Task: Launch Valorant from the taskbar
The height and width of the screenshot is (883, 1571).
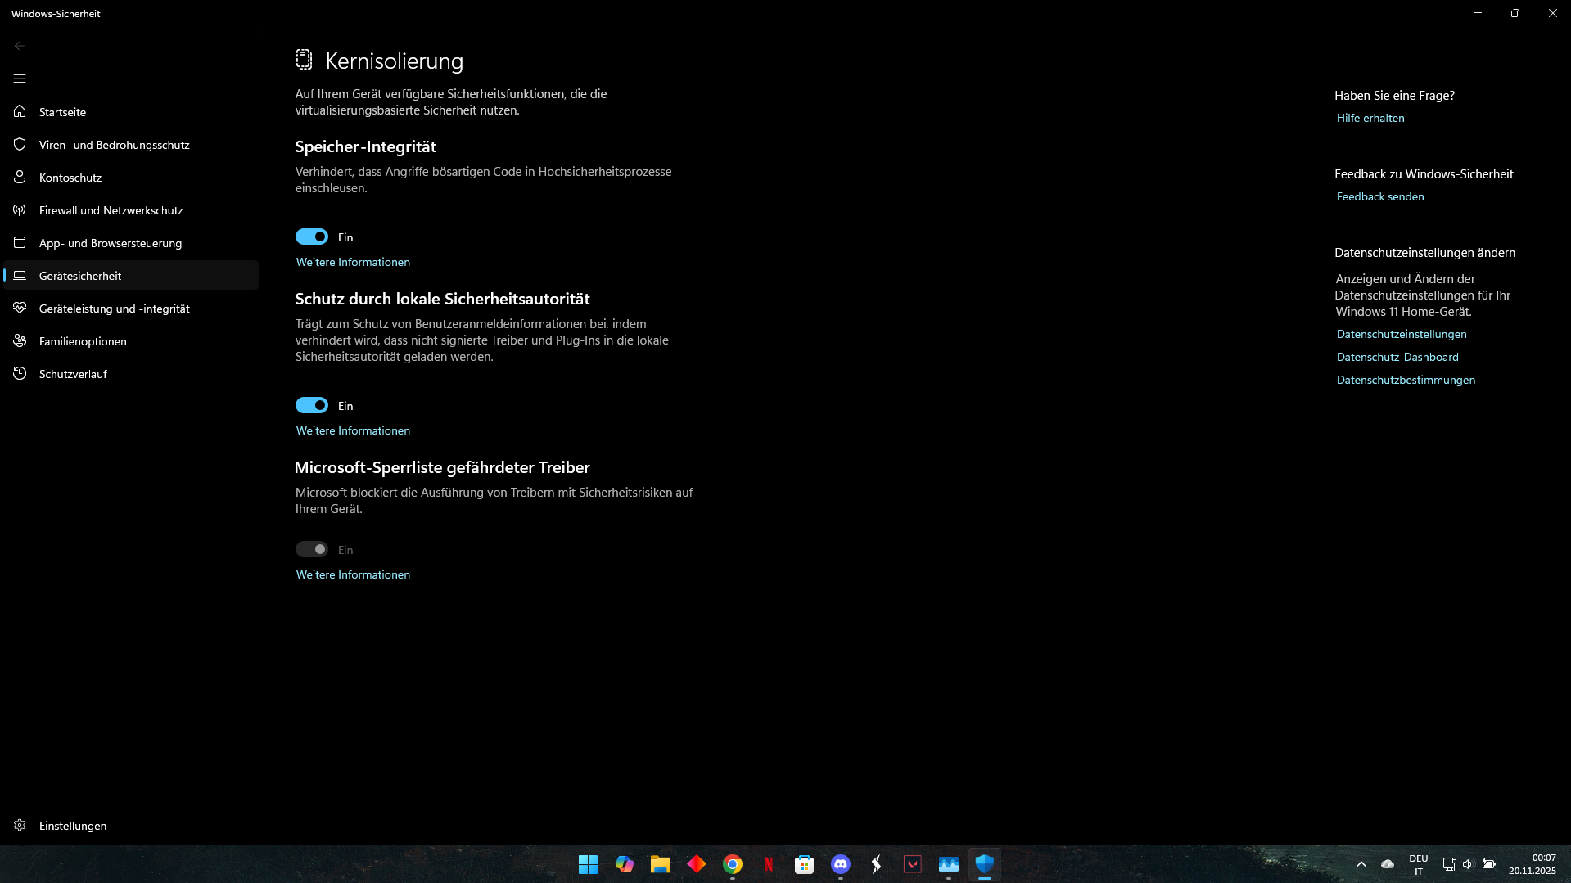Action: pos(913,864)
